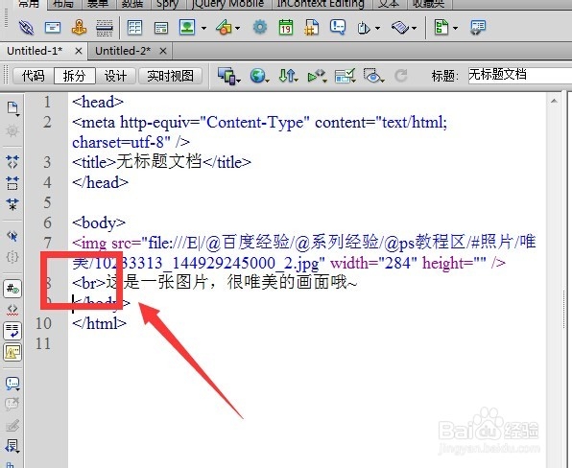Open the W3C Validation icon
The height and width of the screenshot is (468, 572).
coord(317,76)
